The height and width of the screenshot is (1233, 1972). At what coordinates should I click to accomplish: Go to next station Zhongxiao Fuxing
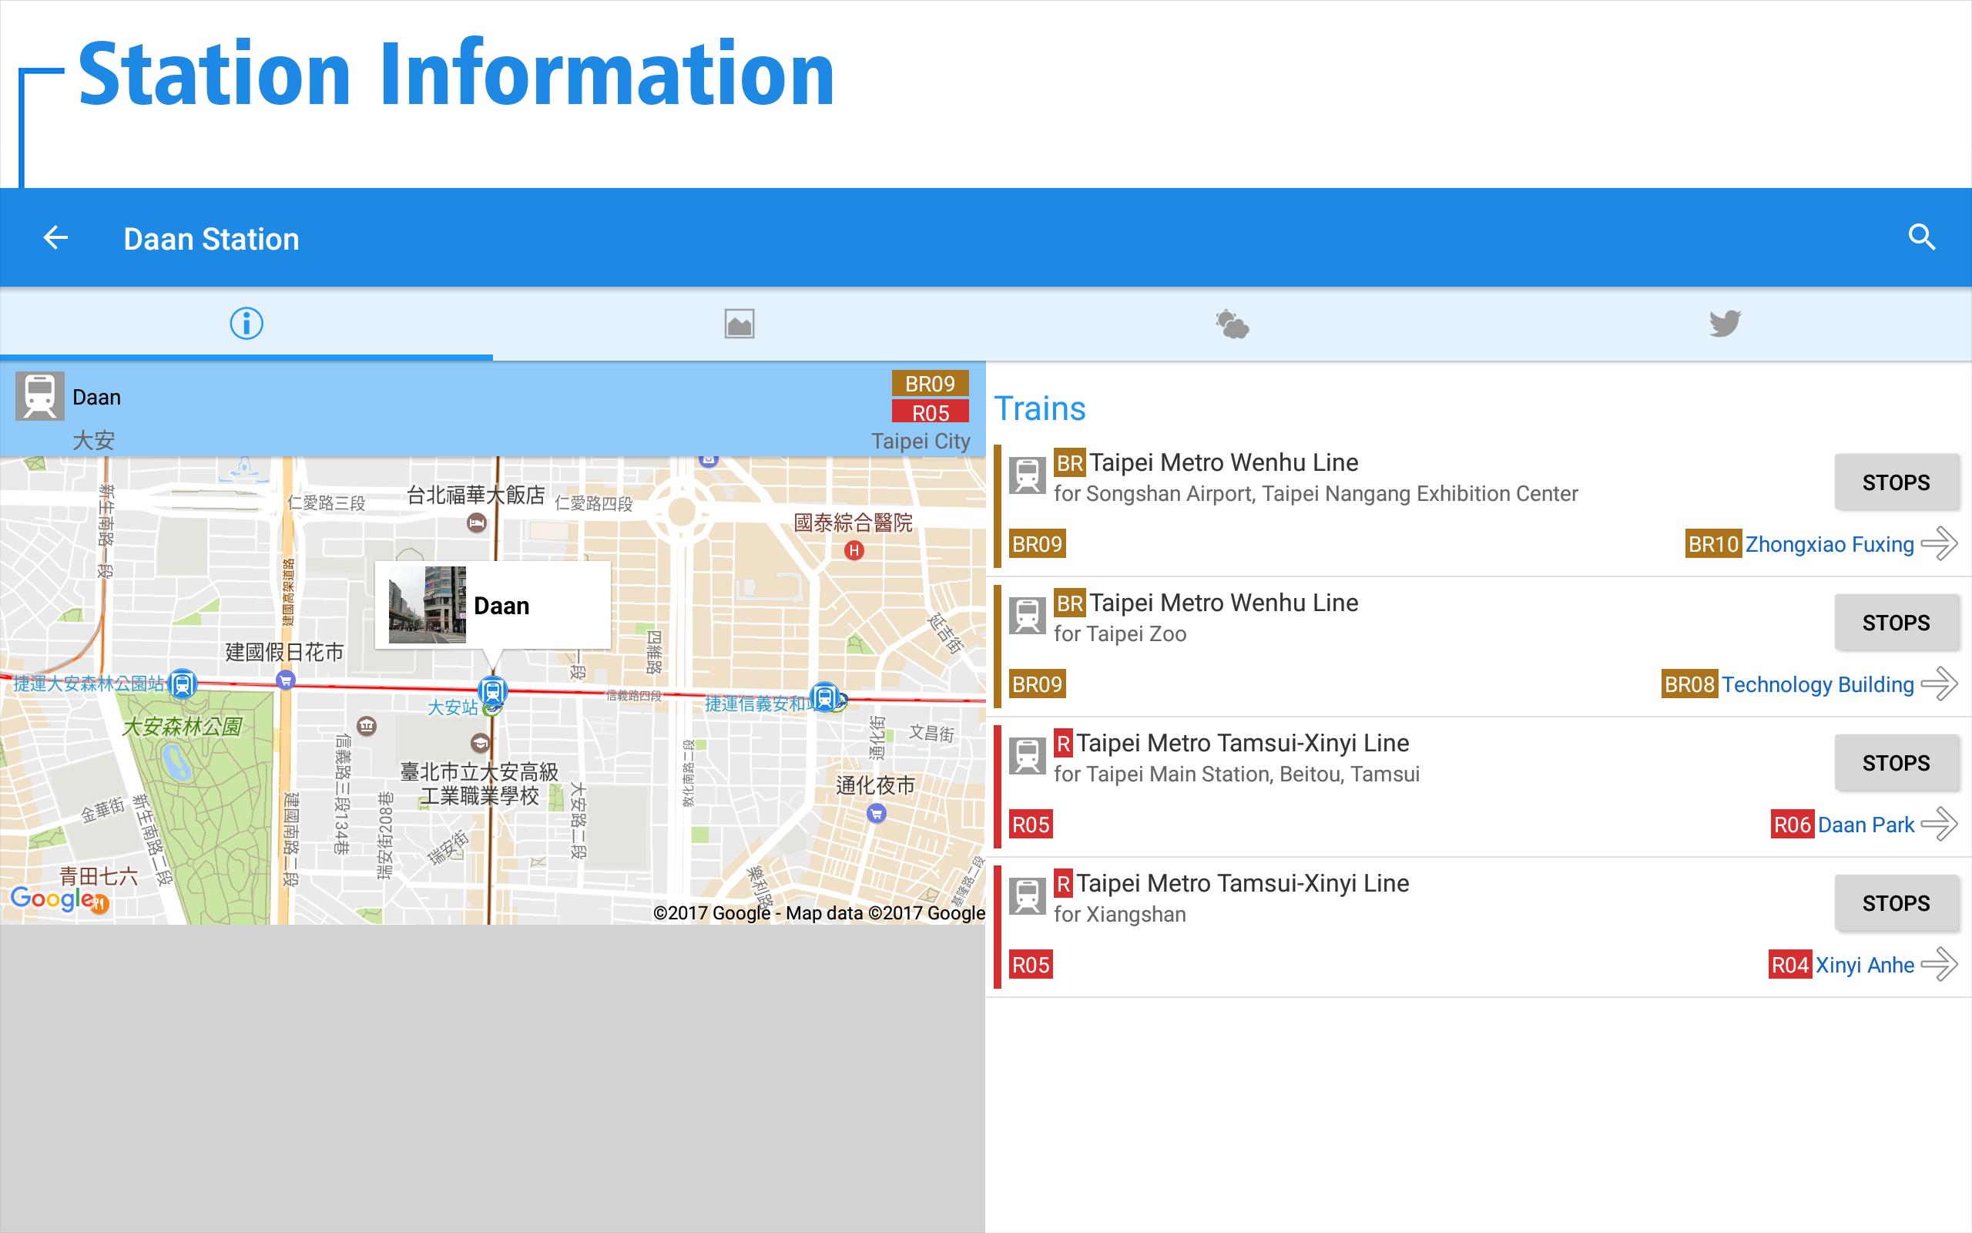(x=1829, y=544)
